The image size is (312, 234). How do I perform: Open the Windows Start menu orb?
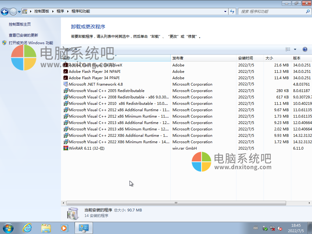coord(8,228)
